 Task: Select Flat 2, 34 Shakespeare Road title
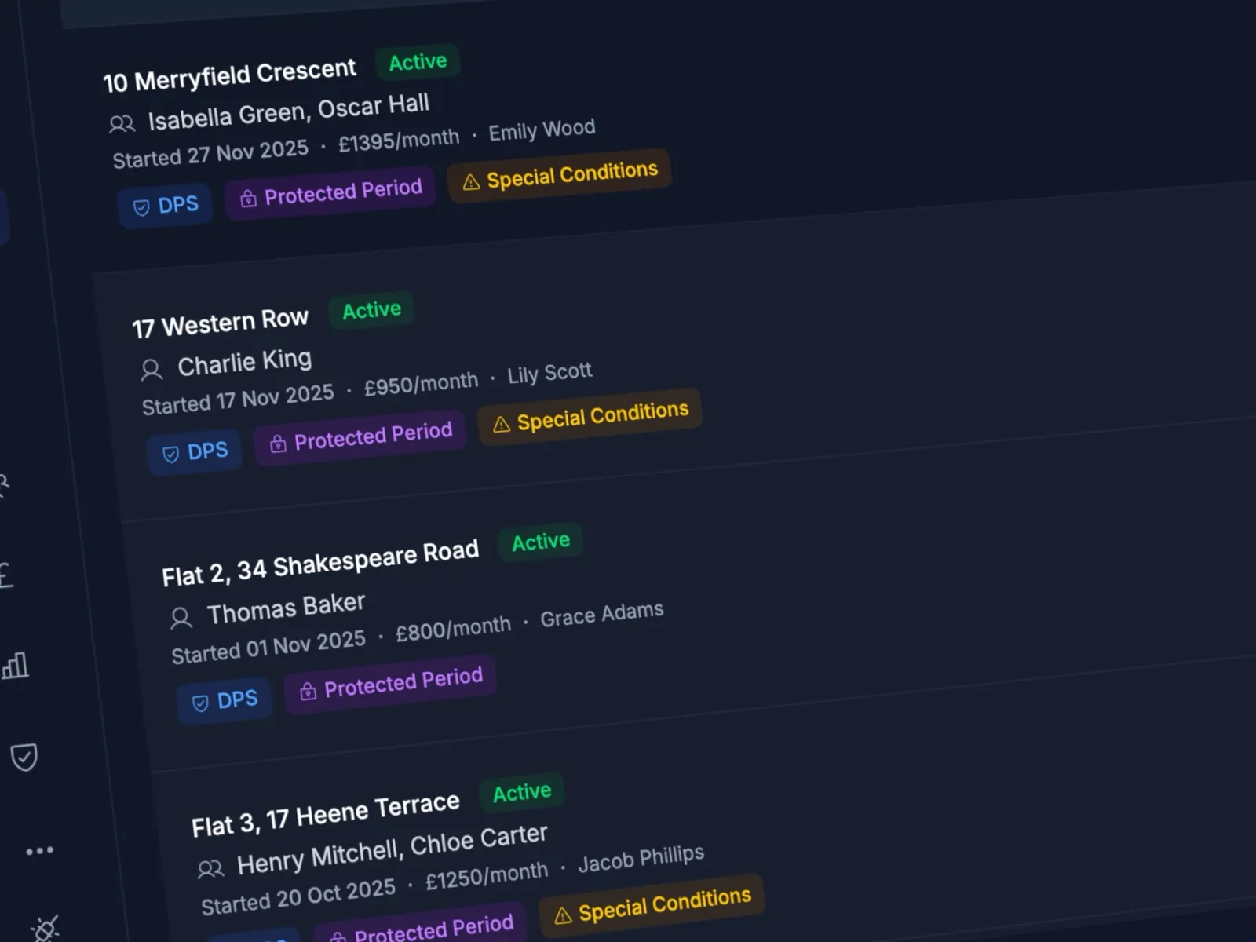coord(319,564)
